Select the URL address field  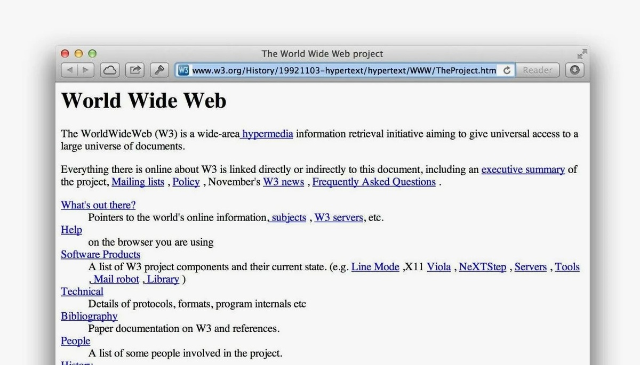click(344, 70)
